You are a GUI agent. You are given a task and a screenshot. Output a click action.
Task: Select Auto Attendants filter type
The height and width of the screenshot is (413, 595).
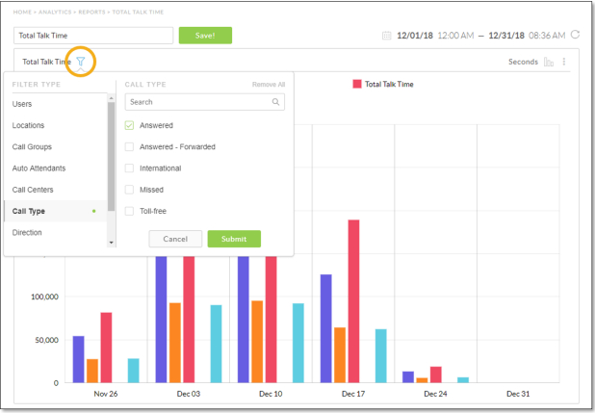click(39, 168)
